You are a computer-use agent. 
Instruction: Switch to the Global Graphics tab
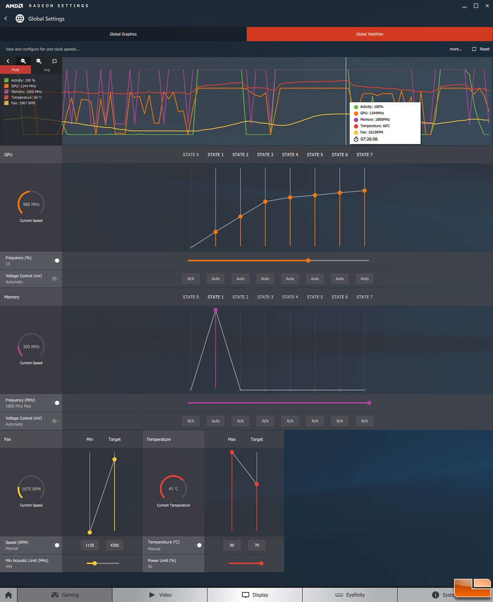coord(123,34)
